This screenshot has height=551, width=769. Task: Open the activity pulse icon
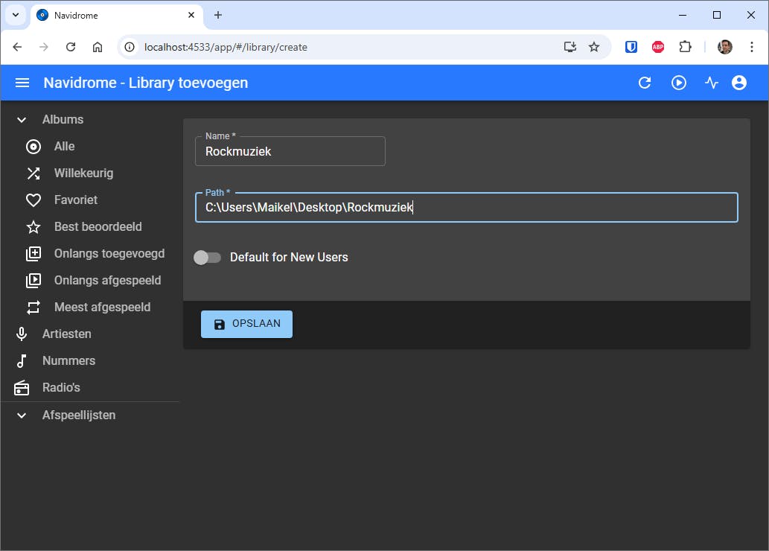[x=712, y=83]
